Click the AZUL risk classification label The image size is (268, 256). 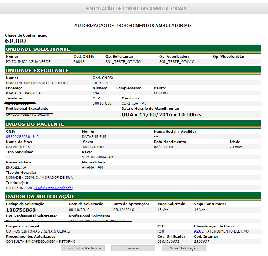pos(199,231)
